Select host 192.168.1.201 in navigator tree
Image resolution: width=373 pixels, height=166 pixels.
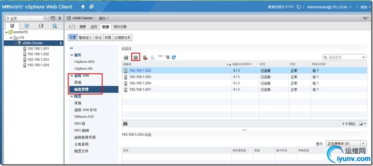click(38, 48)
